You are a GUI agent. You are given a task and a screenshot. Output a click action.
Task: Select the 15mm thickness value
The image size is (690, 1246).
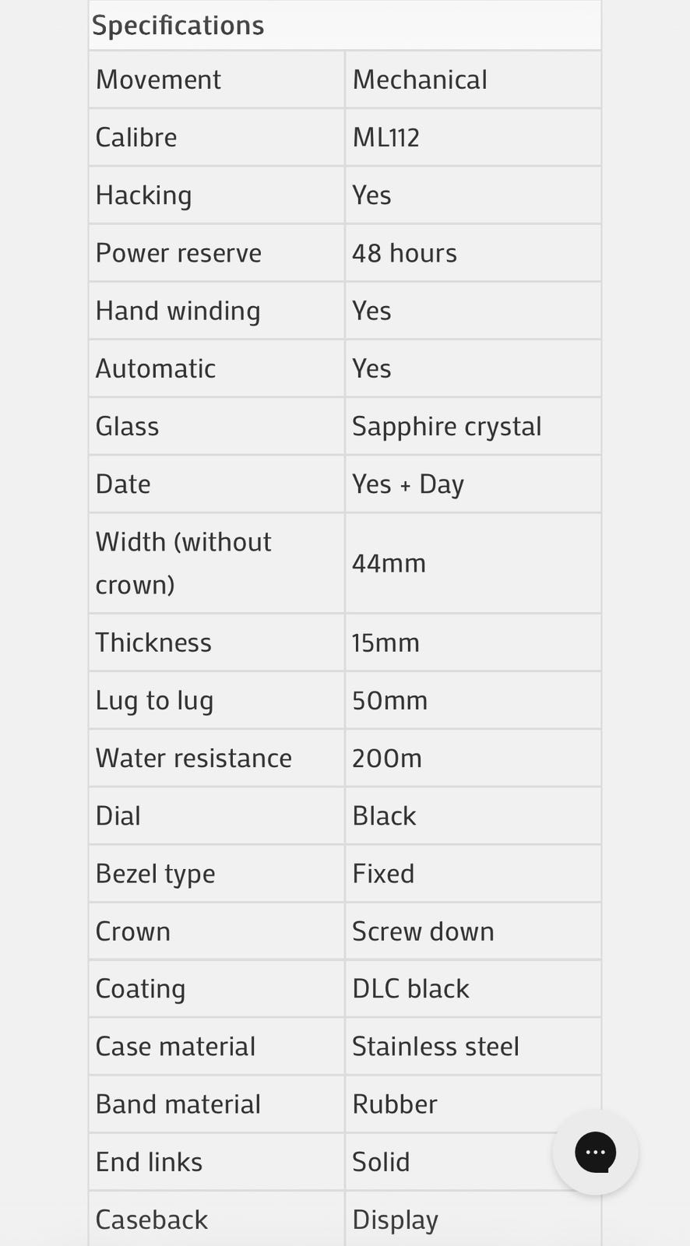pyautogui.click(x=385, y=643)
